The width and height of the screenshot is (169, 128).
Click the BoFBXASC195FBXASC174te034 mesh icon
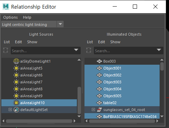click(99, 117)
